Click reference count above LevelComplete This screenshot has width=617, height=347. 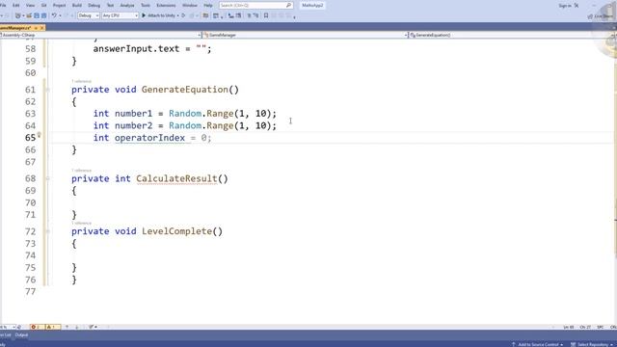pos(81,223)
